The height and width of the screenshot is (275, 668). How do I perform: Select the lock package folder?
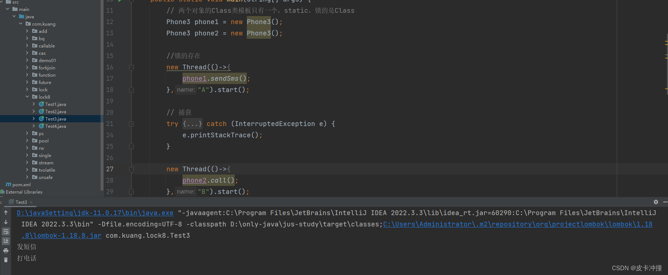pyautogui.click(x=40, y=89)
